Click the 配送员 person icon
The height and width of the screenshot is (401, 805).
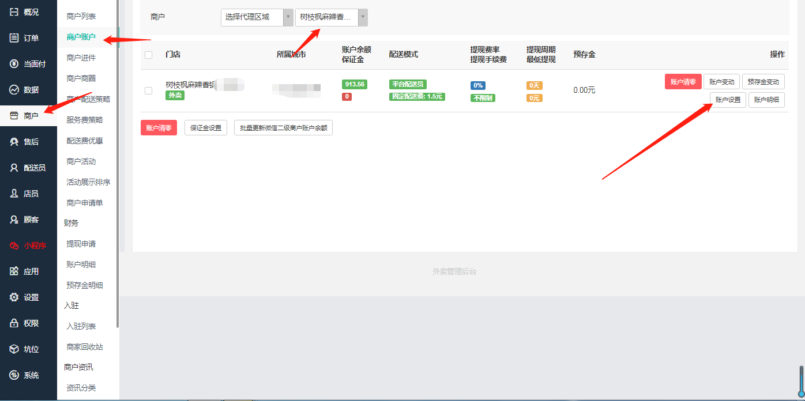coord(14,168)
